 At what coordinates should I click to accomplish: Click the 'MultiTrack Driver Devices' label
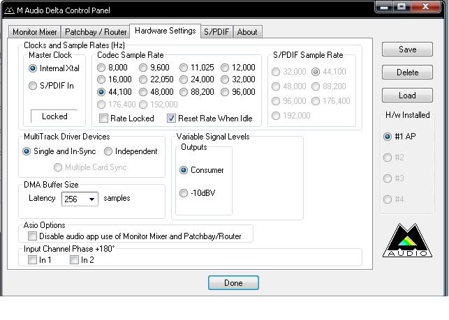[67, 137]
